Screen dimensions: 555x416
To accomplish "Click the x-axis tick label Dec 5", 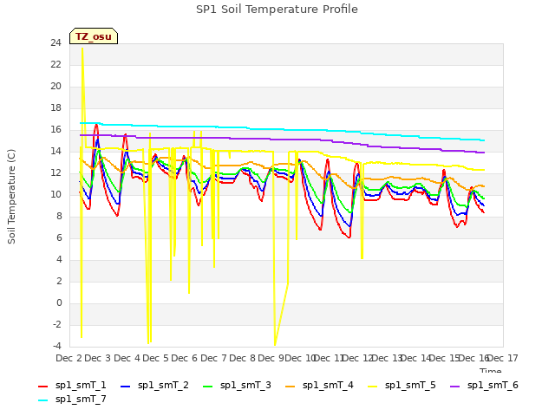I will pos(155,358).
